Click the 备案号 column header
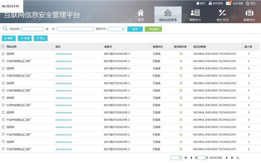The height and width of the screenshot is (163, 261). point(108,47)
